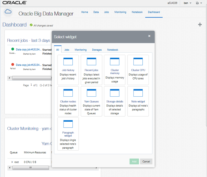Screen dimensions: 207x177
Task: Click the Yarn Queues widget title
Action: [91, 101]
